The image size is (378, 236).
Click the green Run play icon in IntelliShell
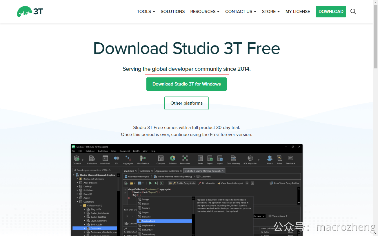tap(150, 183)
